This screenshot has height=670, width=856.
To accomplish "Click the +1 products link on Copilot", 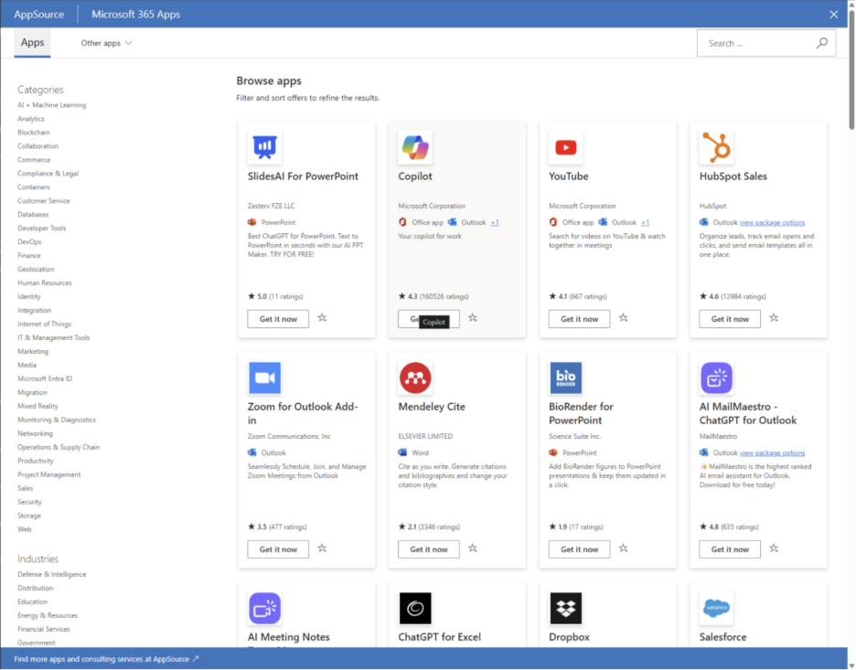I will coord(495,223).
